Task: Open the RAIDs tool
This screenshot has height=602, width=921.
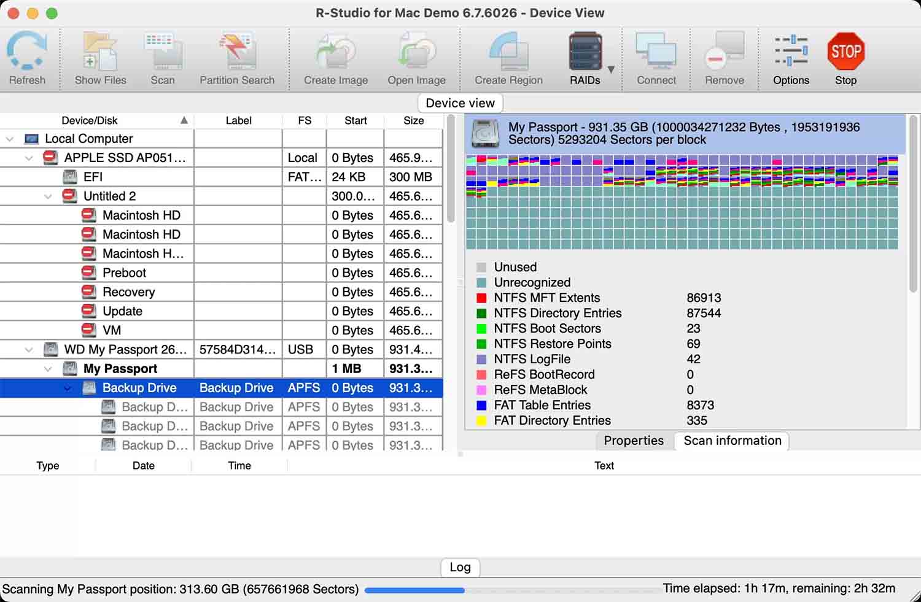Action: click(585, 52)
